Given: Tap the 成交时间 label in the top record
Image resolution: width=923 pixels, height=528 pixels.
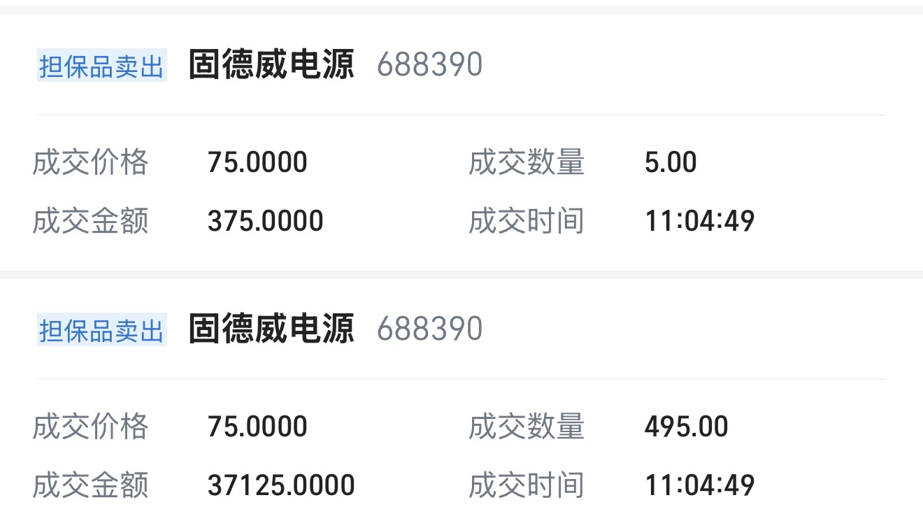Looking at the screenshot, I should [526, 222].
